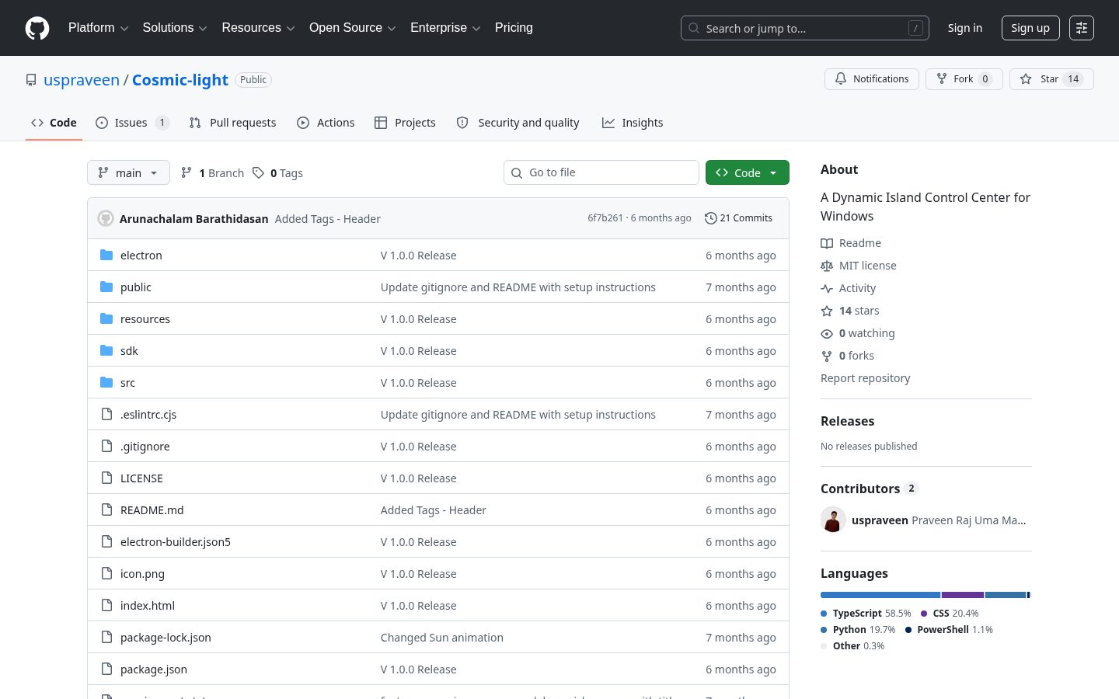Click Arunachalam Barathidasan's avatar icon
Image resolution: width=1119 pixels, height=699 pixels.
[106, 218]
